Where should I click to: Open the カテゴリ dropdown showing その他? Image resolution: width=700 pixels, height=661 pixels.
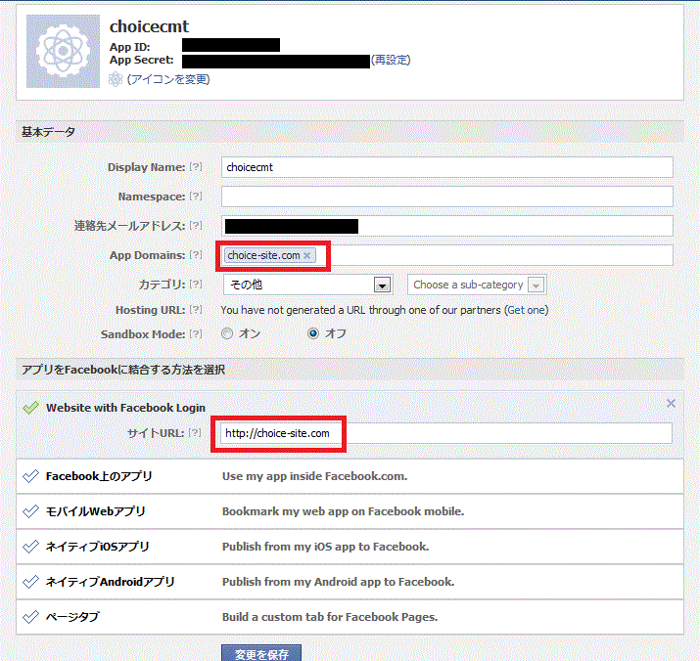(307, 285)
